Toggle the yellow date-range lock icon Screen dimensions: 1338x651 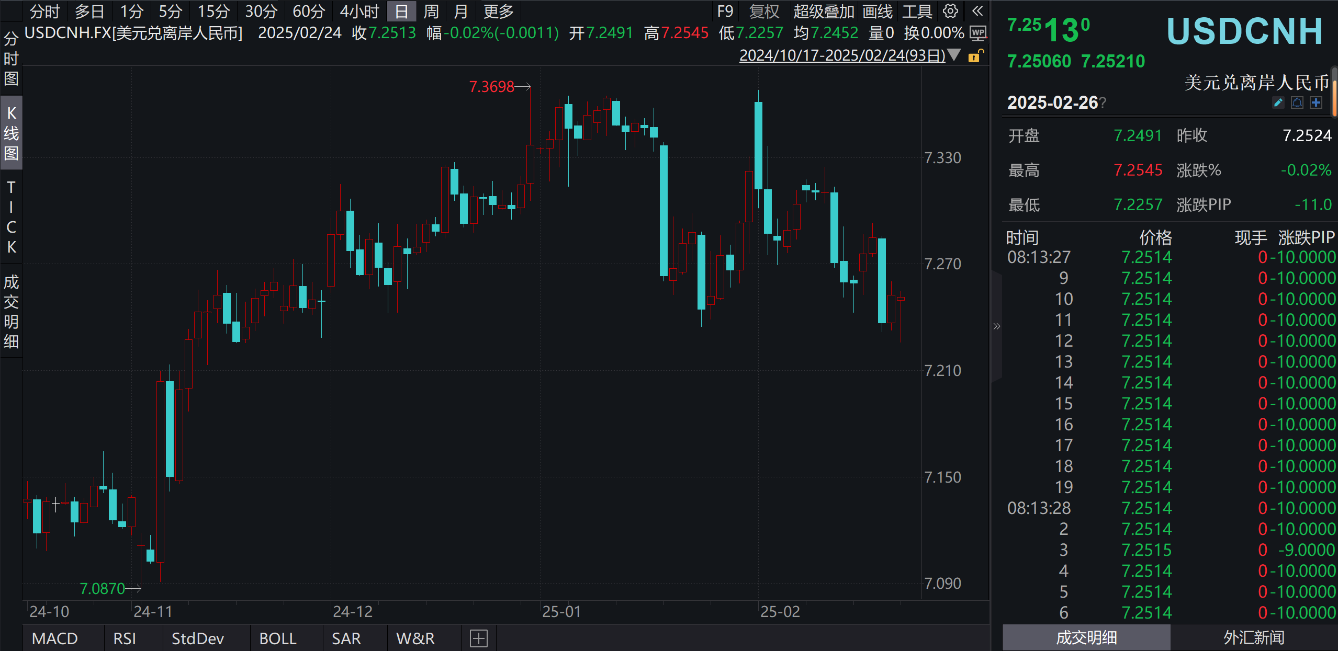[x=975, y=56]
